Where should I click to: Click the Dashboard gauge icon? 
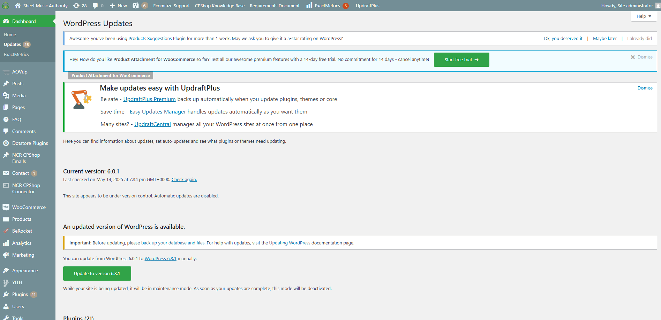(x=6, y=21)
